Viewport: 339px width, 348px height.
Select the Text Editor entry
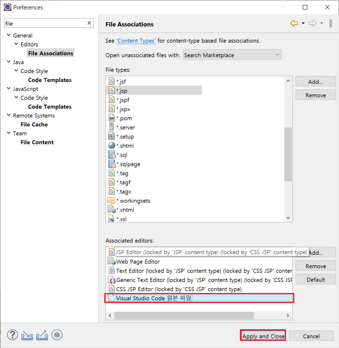click(x=200, y=271)
